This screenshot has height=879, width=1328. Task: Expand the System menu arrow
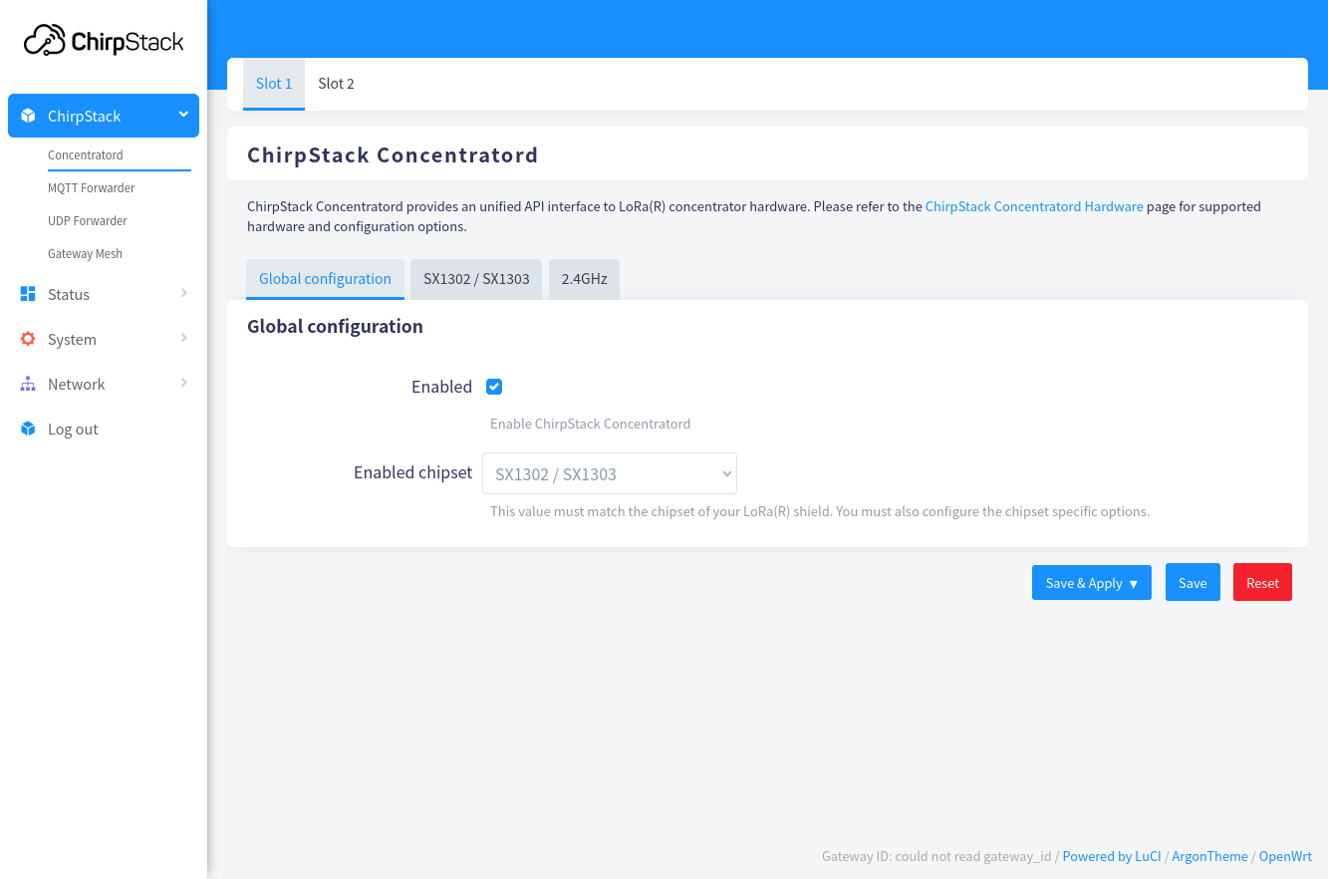point(183,338)
